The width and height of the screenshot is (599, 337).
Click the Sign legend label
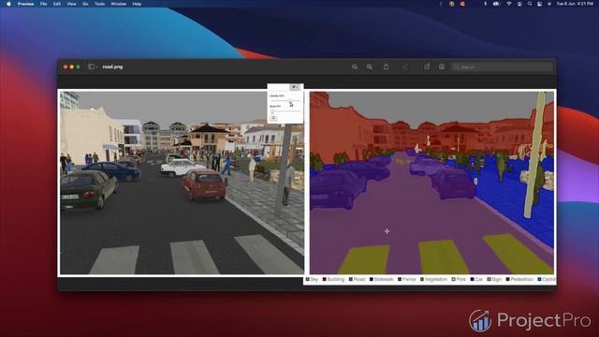click(x=497, y=279)
